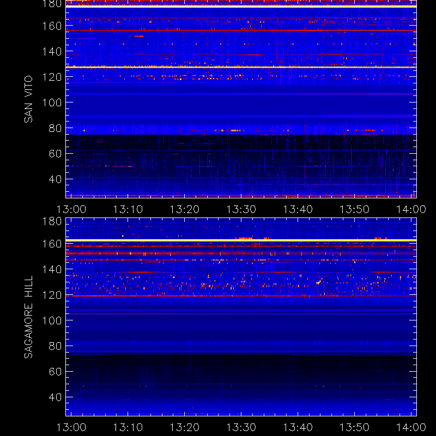Click the 13:10 time label under the San Vito plot
Image resolution: width=436 pixels, height=436 pixels.
(128, 209)
